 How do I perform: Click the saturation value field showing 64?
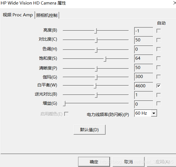pyautogui.click(x=143, y=58)
